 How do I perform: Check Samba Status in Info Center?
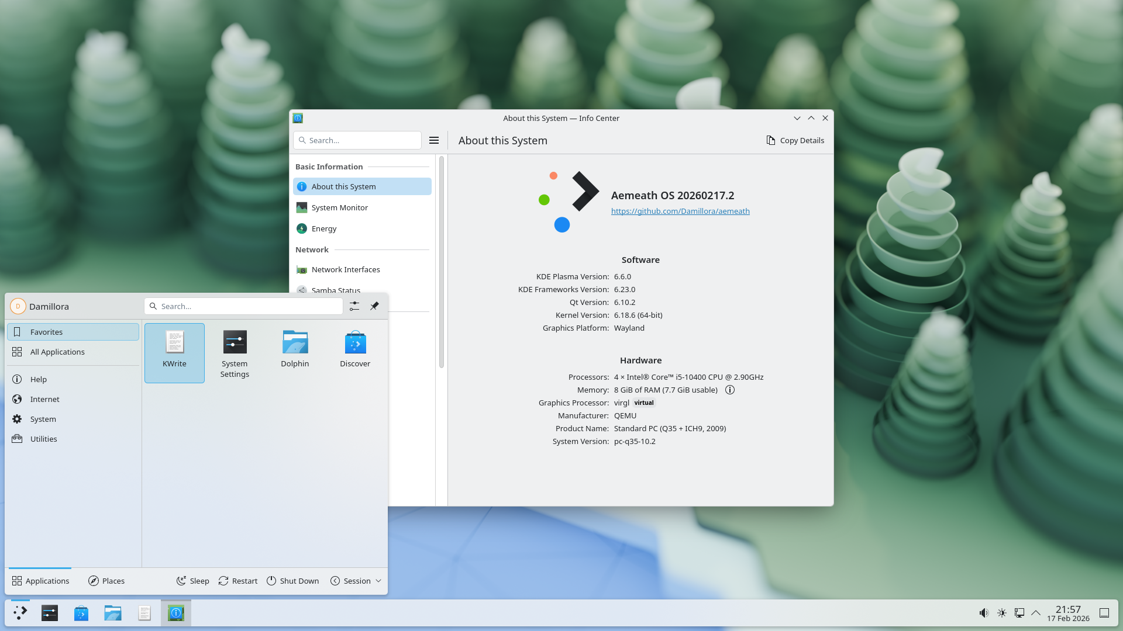pyautogui.click(x=336, y=290)
